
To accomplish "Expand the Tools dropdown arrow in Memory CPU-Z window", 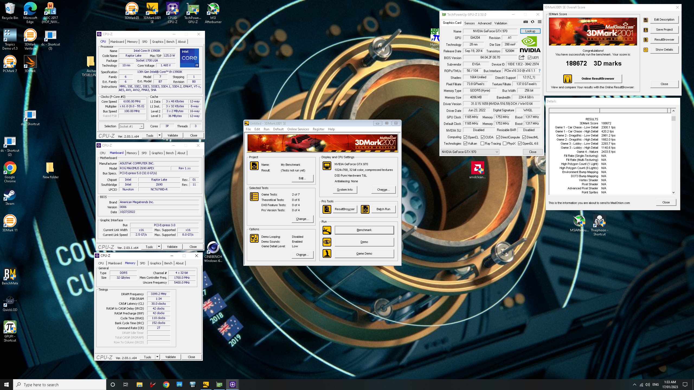I will point(157,357).
